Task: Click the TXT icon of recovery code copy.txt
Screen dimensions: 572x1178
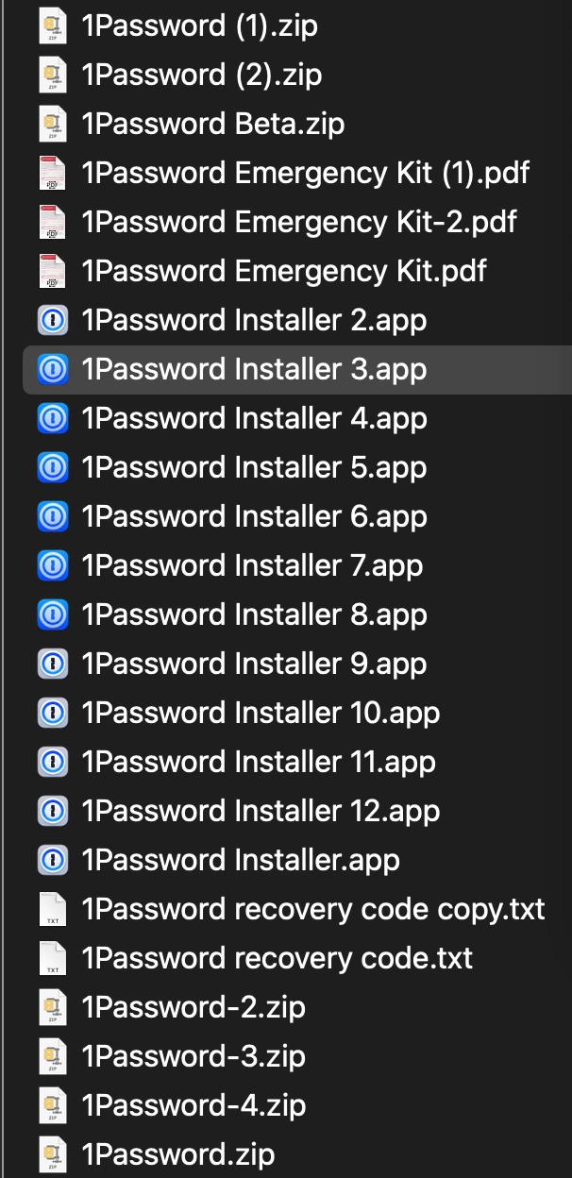Action: pyautogui.click(x=53, y=909)
